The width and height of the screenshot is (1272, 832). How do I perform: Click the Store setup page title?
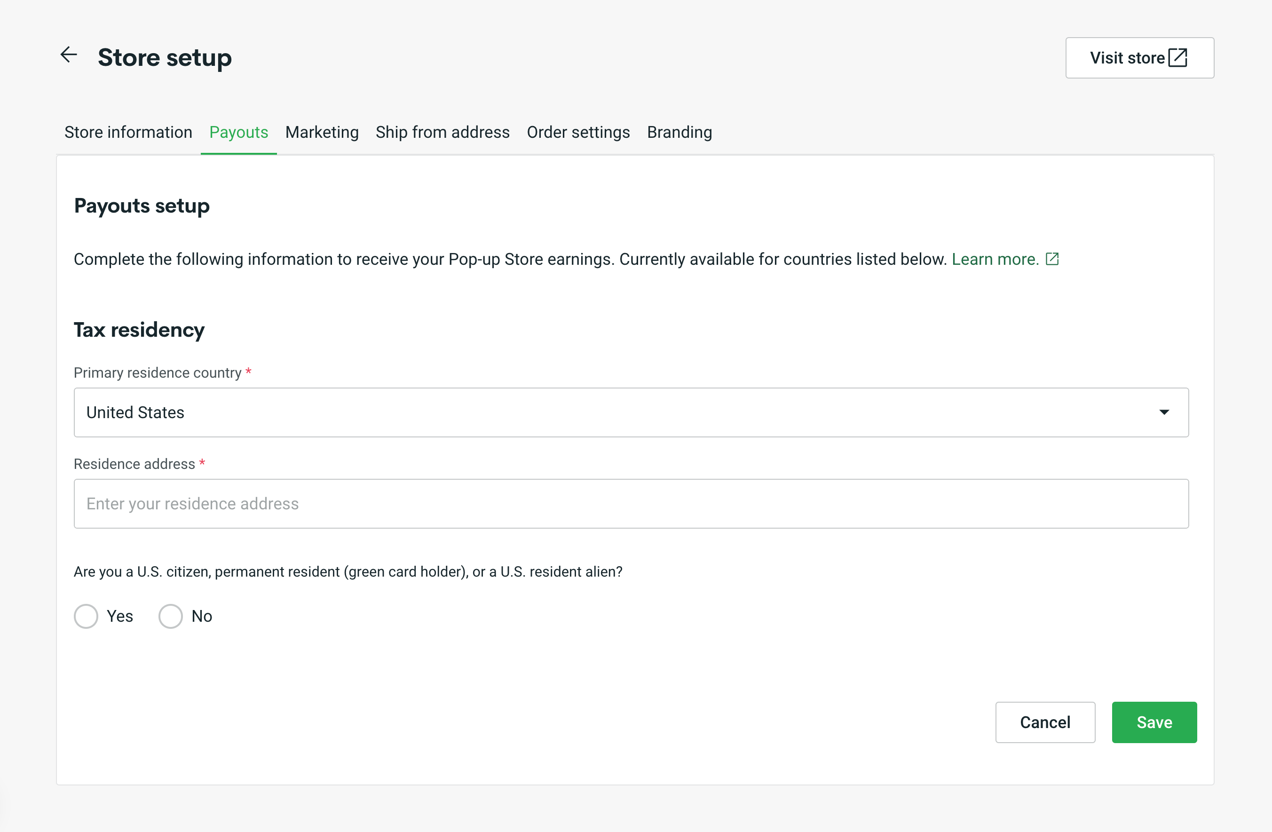pos(165,58)
